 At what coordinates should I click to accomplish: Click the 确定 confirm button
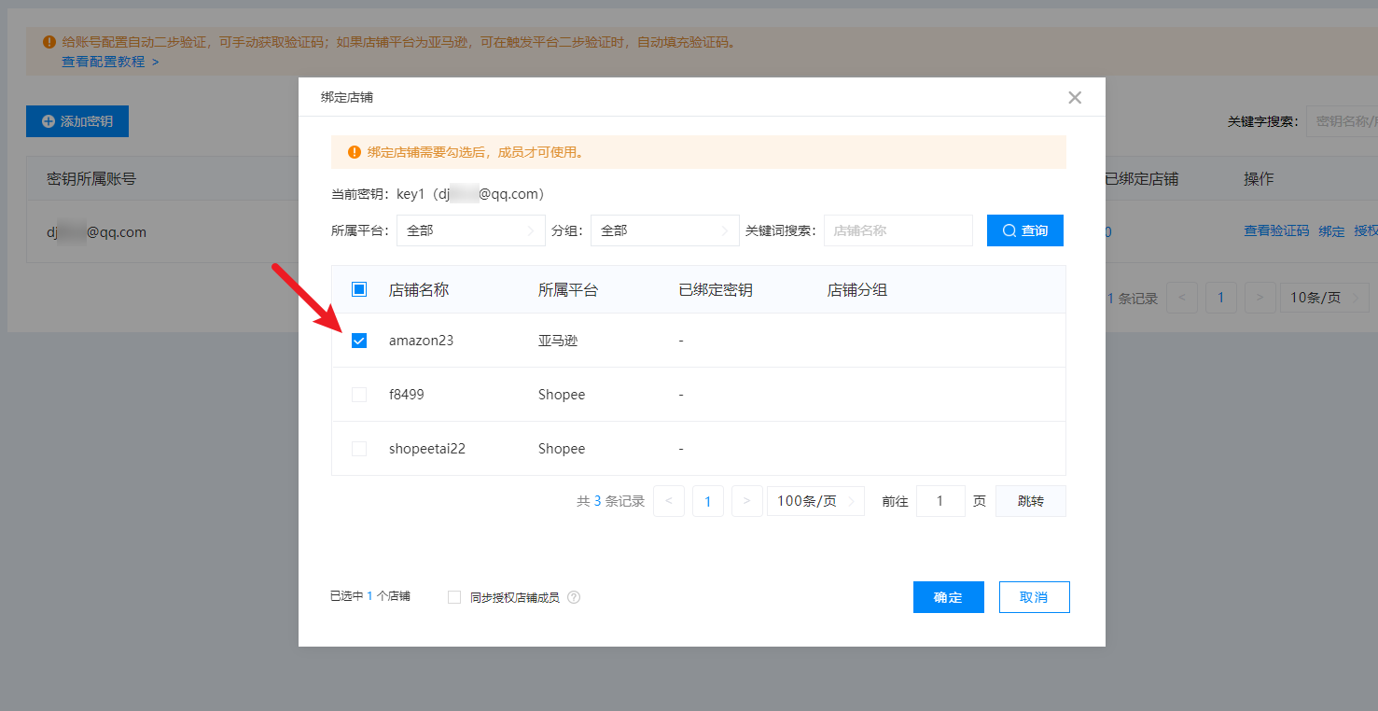(x=948, y=597)
